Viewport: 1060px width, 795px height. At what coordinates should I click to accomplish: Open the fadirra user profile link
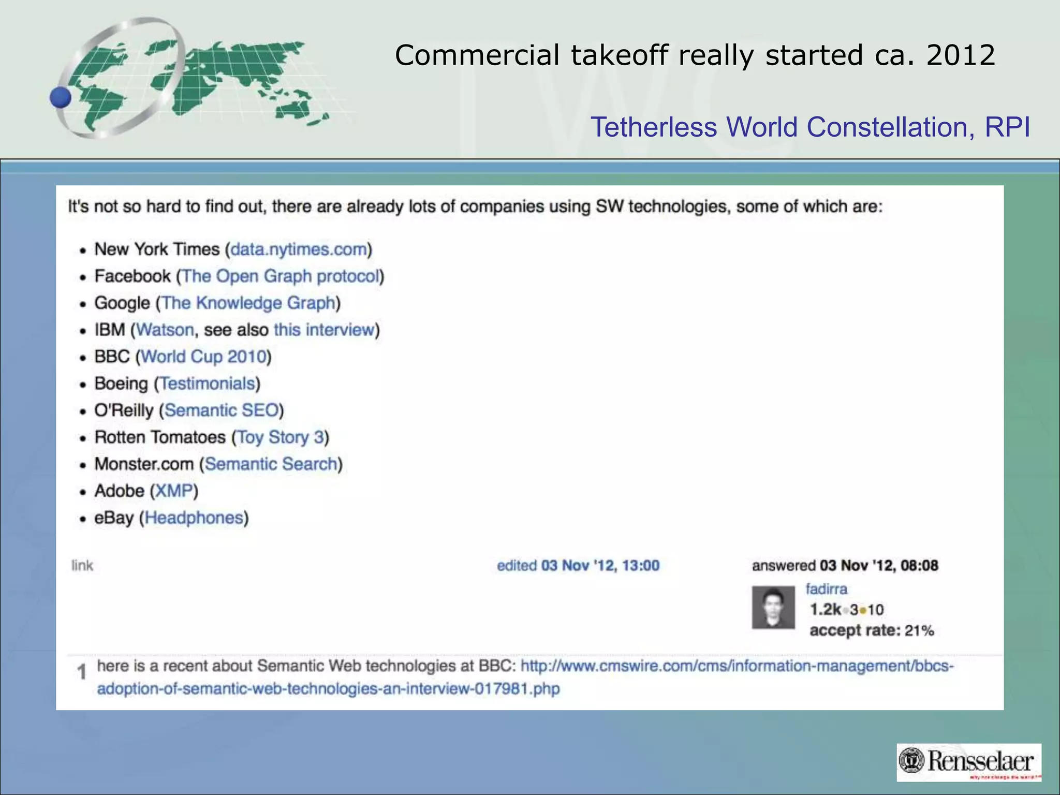pyautogui.click(x=826, y=589)
